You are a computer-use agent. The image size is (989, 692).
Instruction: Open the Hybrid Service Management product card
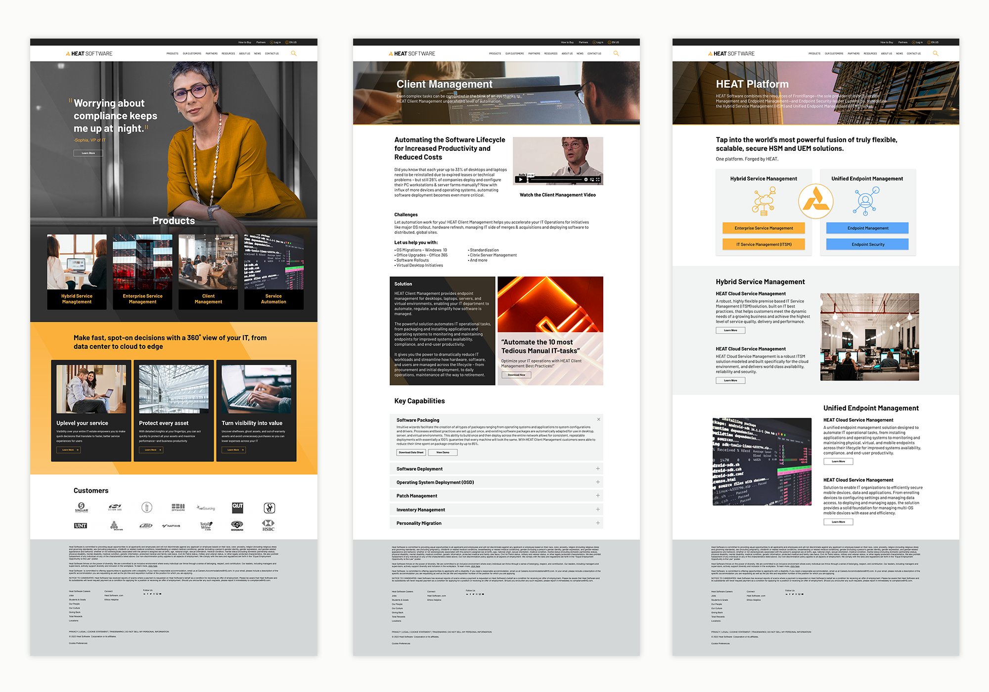pos(77,272)
